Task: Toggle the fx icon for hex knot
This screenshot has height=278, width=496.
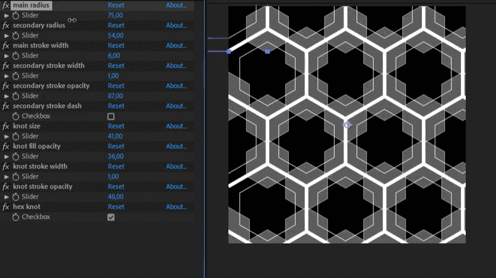Action: pyautogui.click(x=6, y=207)
